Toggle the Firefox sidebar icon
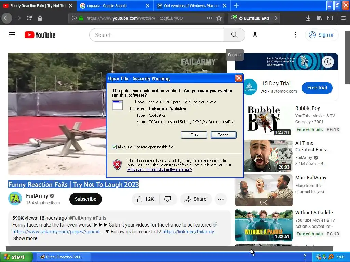Screen dimensions: 350x262 pos(330,18)
